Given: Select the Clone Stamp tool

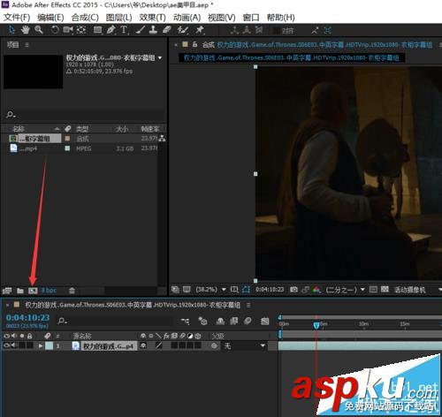Looking at the screenshot, I should click(x=153, y=30).
